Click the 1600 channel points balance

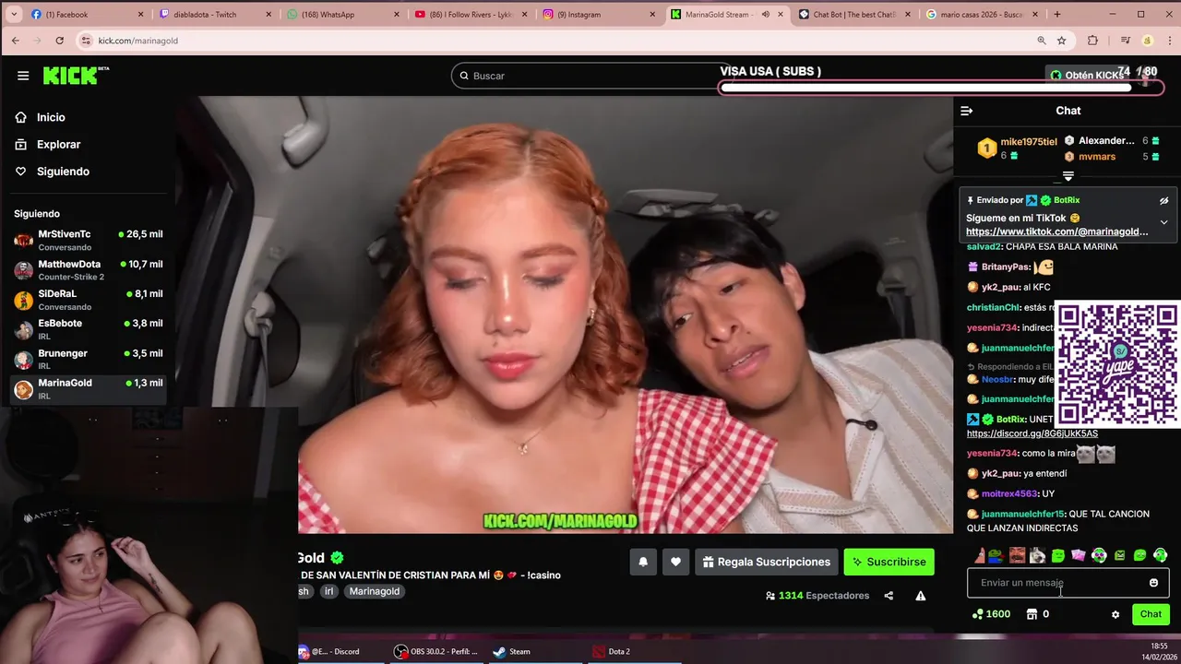click(x=991, y=614)
